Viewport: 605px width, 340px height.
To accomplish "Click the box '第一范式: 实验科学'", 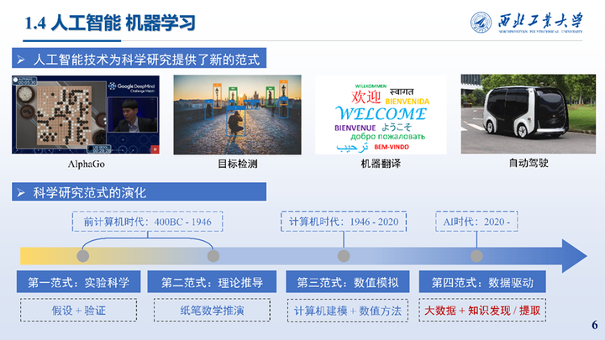I will pyautogui.click(x=79, y=282).
